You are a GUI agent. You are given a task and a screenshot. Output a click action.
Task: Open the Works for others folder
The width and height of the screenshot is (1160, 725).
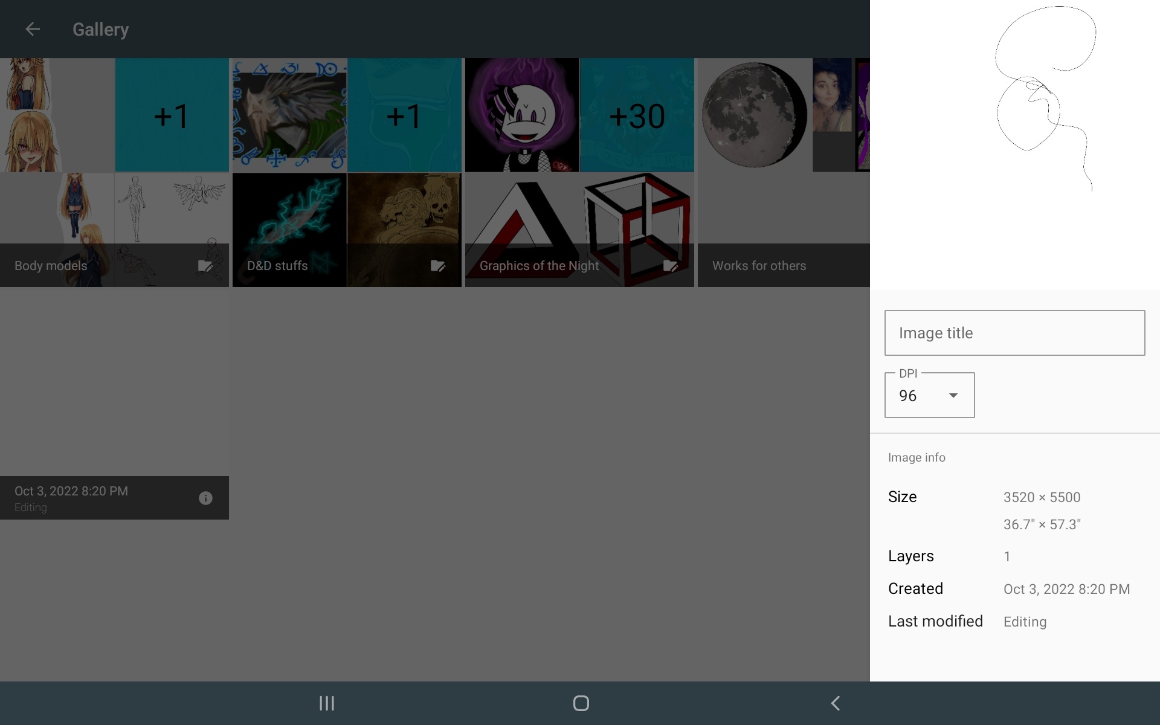coord(759,266)
